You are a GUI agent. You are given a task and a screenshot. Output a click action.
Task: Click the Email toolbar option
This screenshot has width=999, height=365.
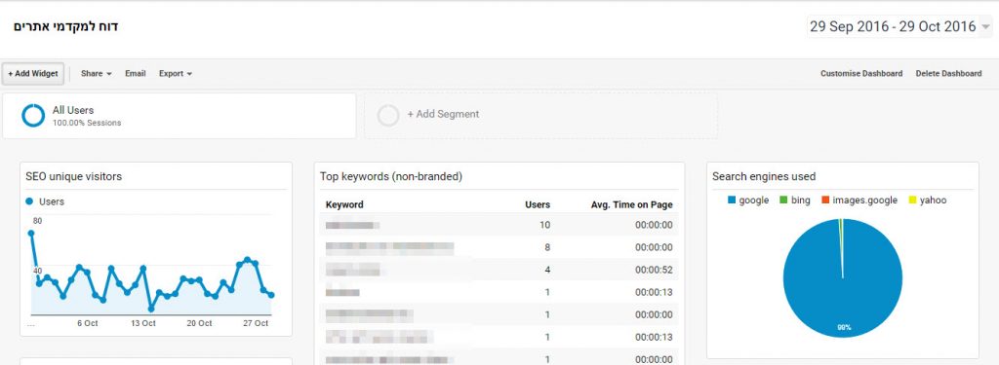click(x=135, y=74)
